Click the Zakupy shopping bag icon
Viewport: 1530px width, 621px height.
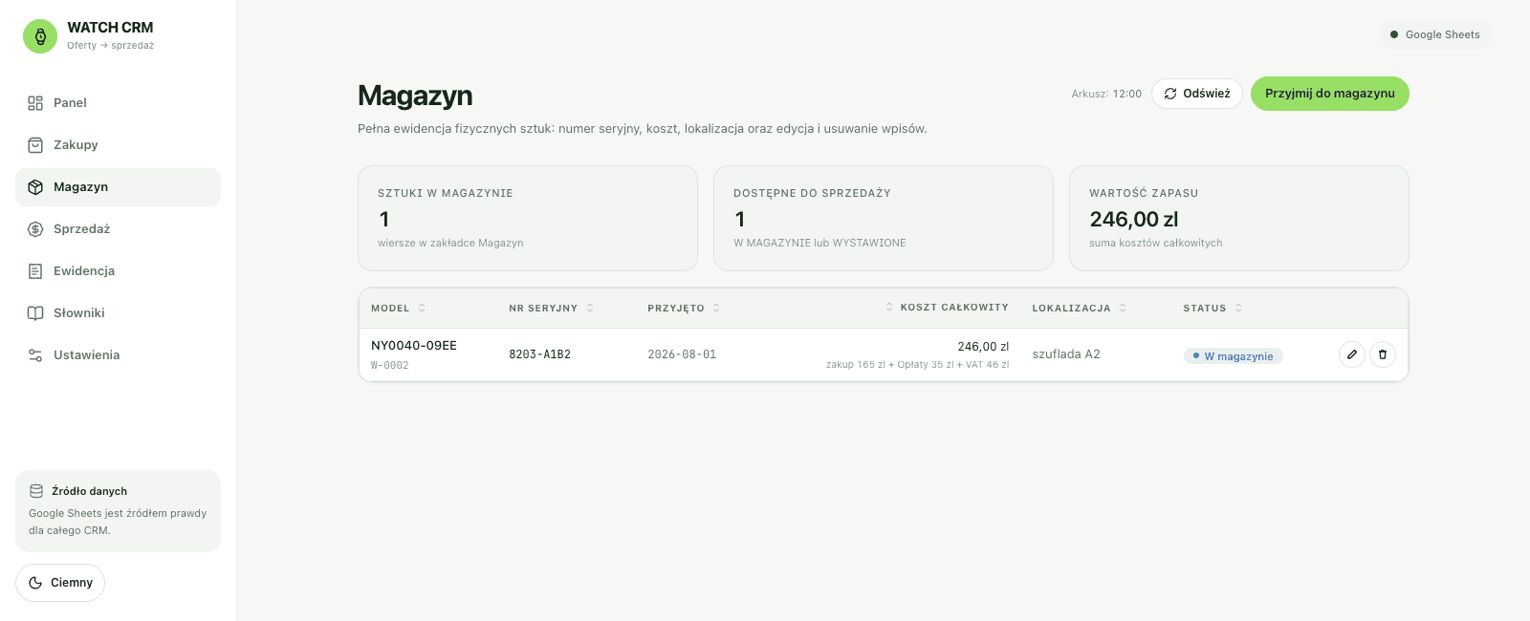click(x=35, y=145)
